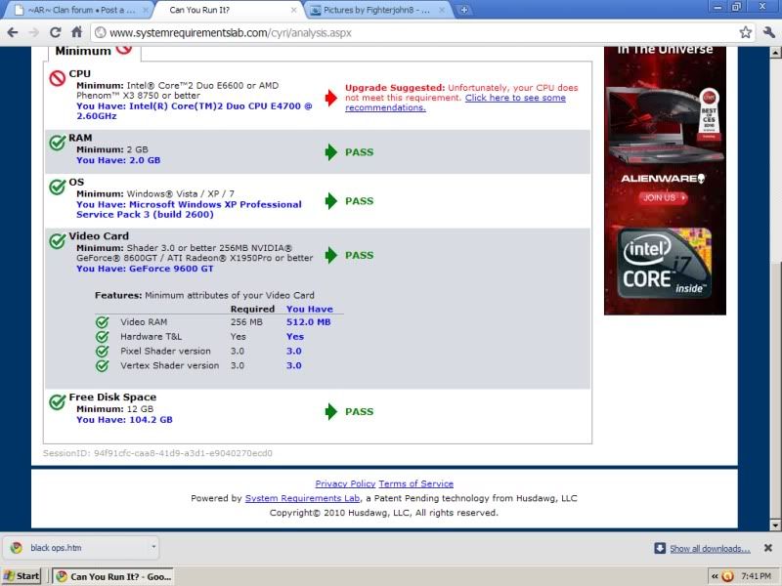
Task: Open the Terms of Service link
Action: point(416,483)
